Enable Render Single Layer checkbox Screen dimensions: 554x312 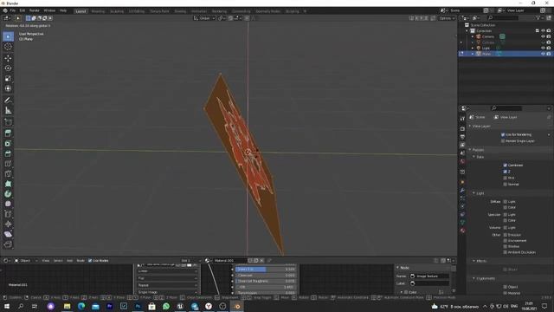click(503, 141)
